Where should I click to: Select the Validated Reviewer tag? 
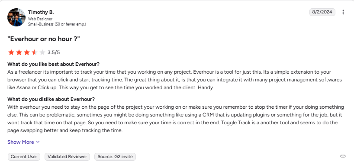coord(67,157)
